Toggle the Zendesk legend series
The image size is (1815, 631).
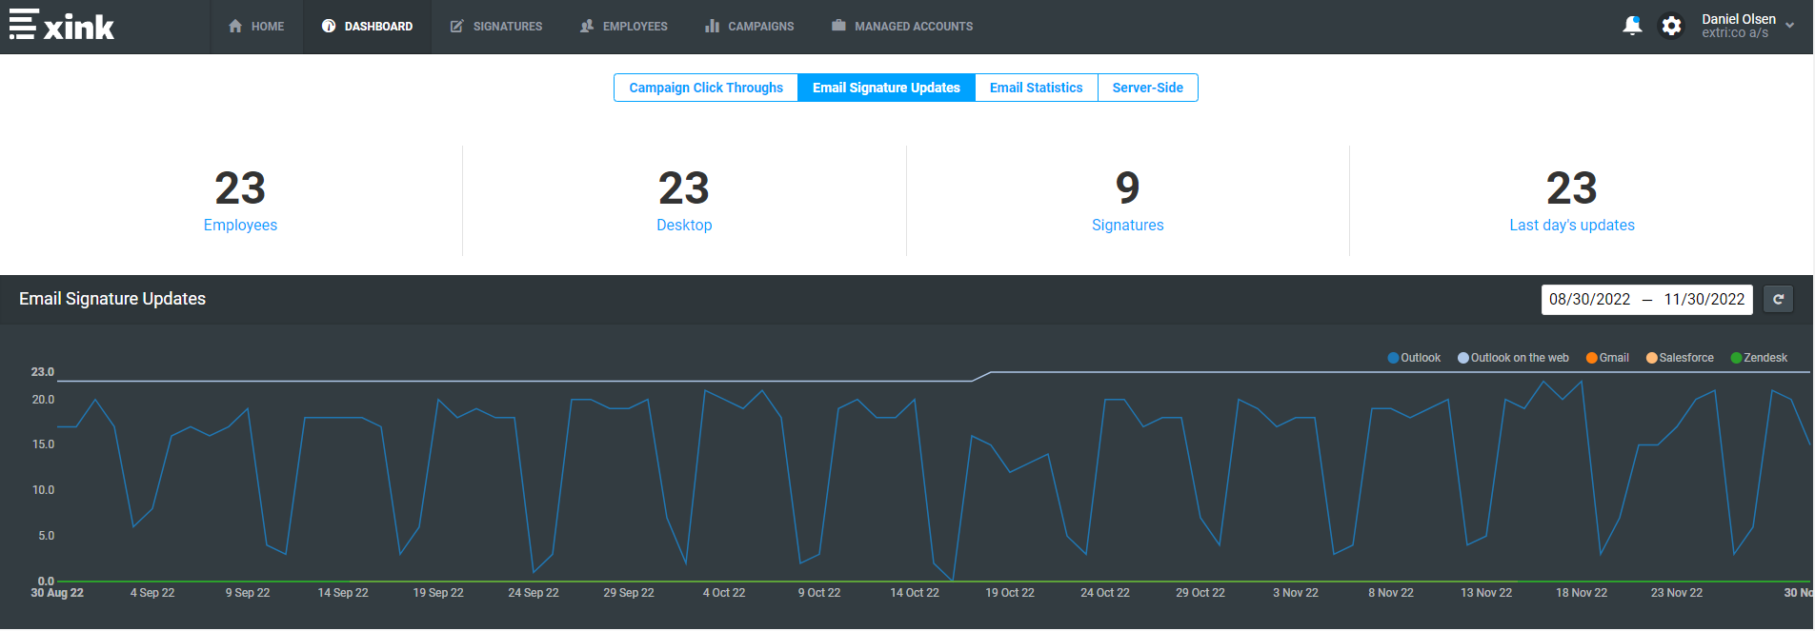1759,358
